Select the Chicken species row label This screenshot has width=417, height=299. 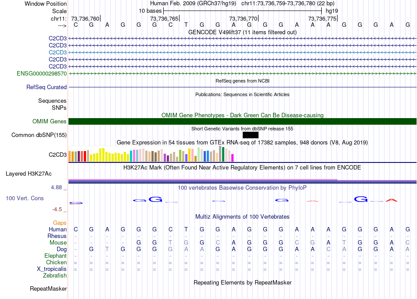click(56, 262)
